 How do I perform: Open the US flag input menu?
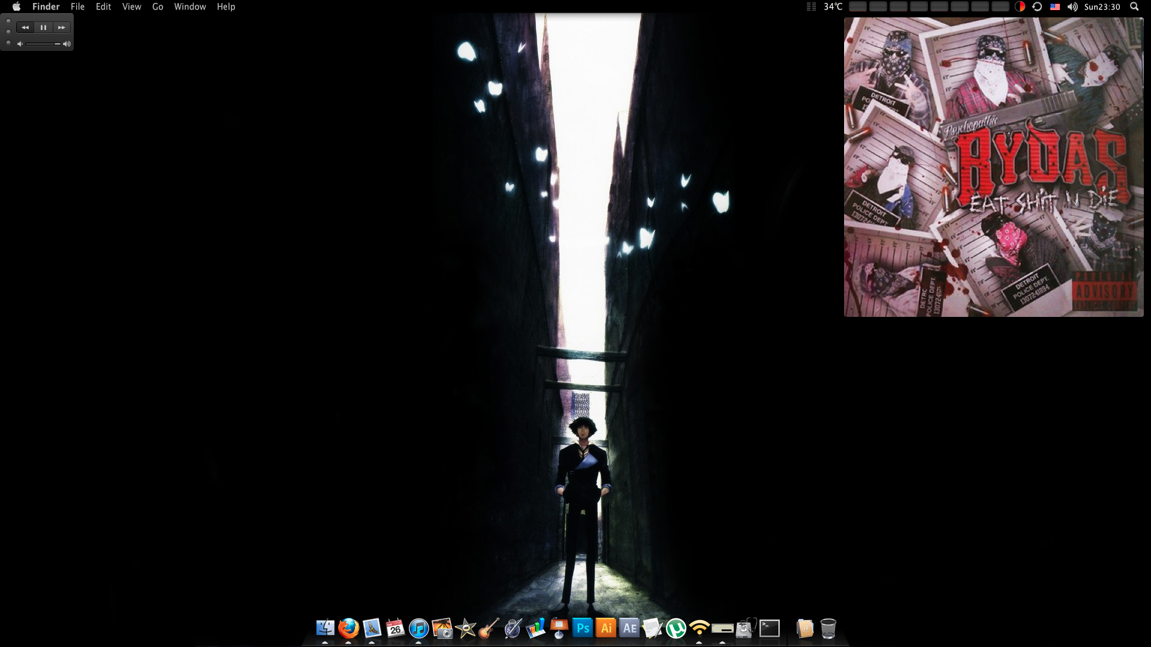pos(1055,7)
